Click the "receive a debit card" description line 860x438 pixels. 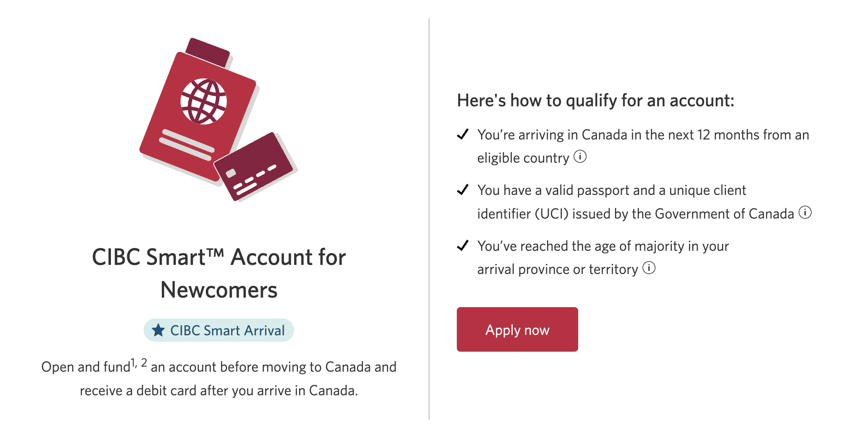pyautogui.click(x=219, y=391)
